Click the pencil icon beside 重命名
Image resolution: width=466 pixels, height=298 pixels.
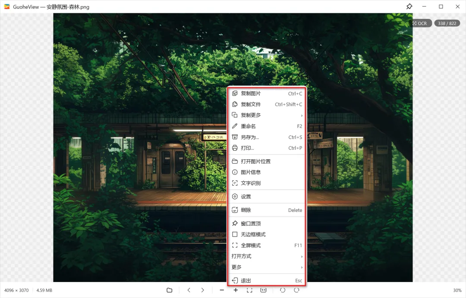(x=235, y=126)
